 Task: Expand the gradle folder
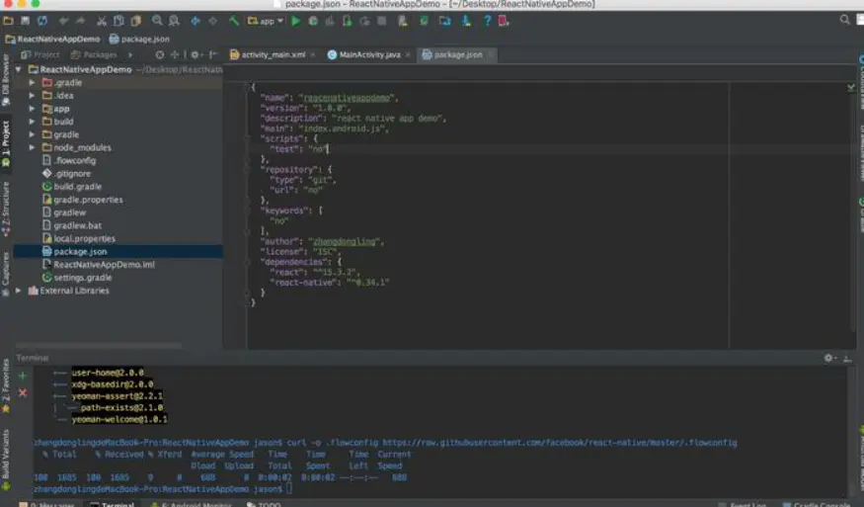32,134
